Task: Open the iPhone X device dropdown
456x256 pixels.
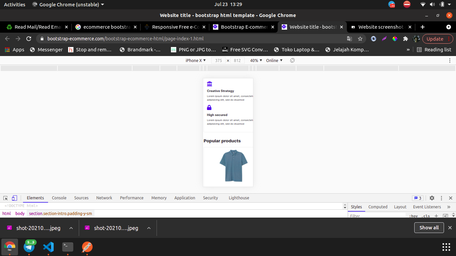Action: [x=196, y=60]
